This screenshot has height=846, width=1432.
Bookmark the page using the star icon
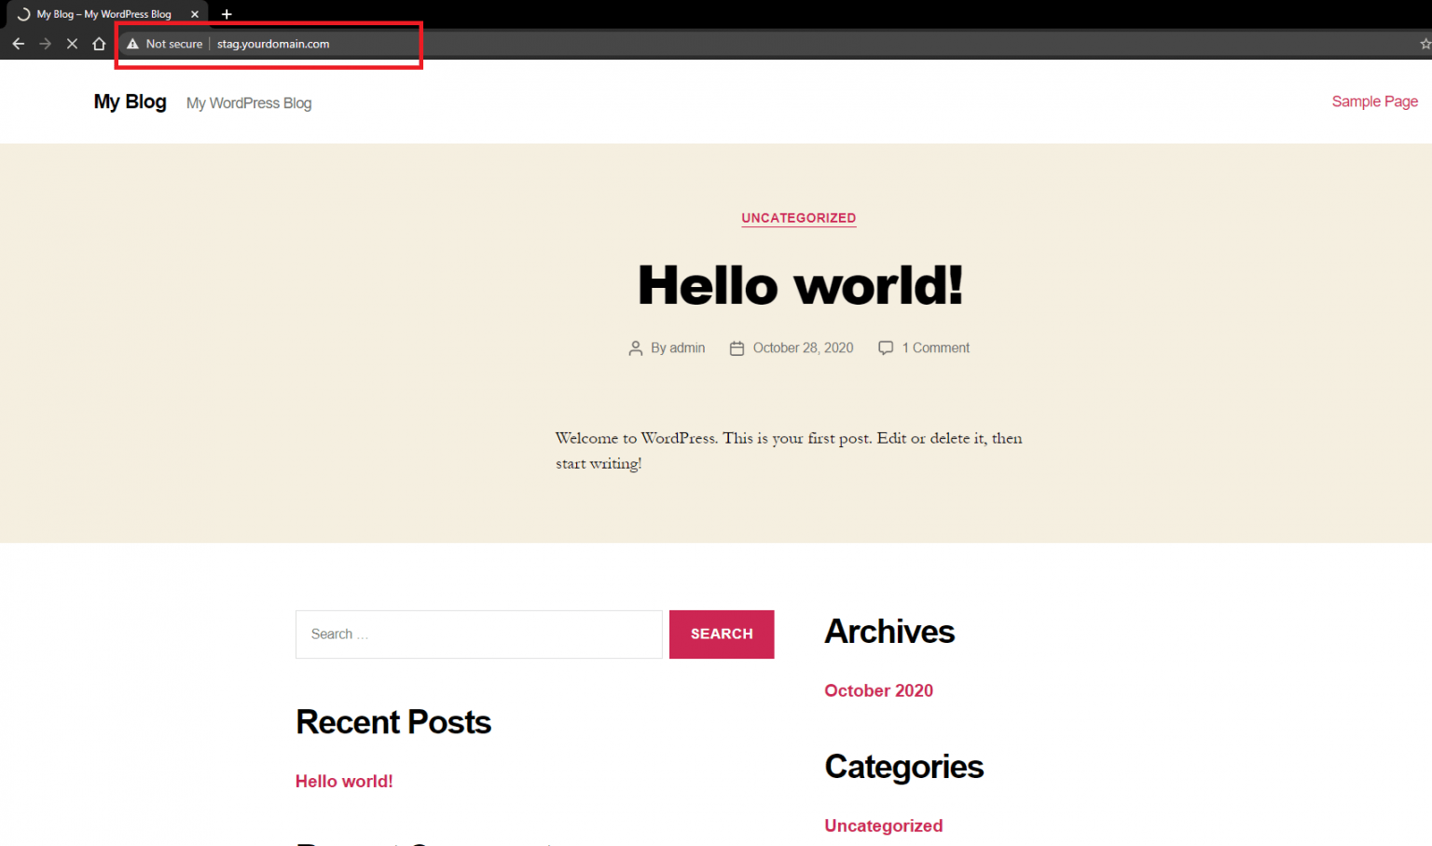click(1425, 43)
